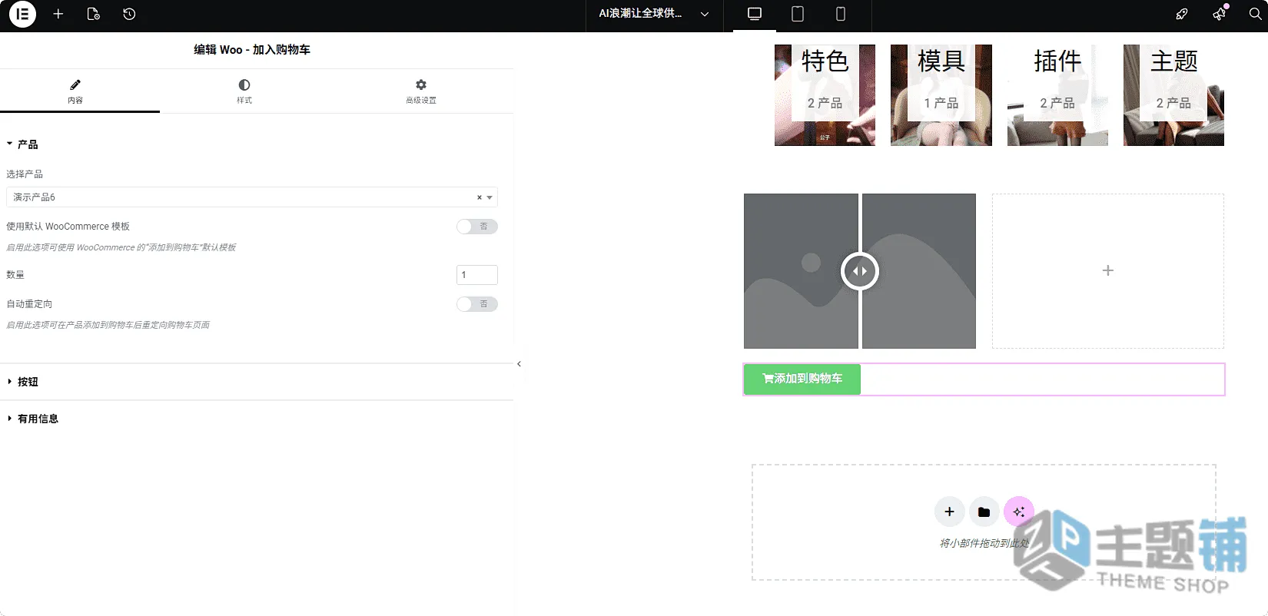The width and height of the screenshot is (1268, 616).
Task: Switch to desktop preview mode
Action: click(x=755, y=15)
